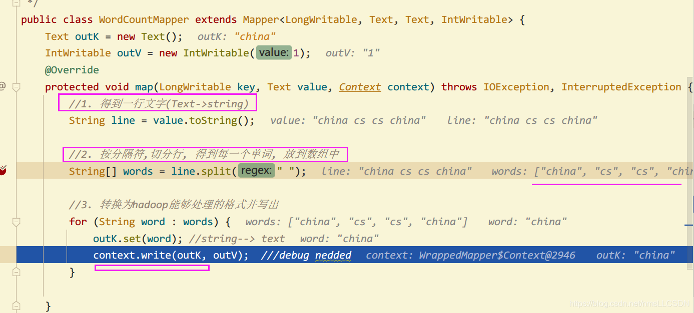Click the class name WordCountMapper
The width and height of the screenshot is (694, 313).
coord(144,19)
